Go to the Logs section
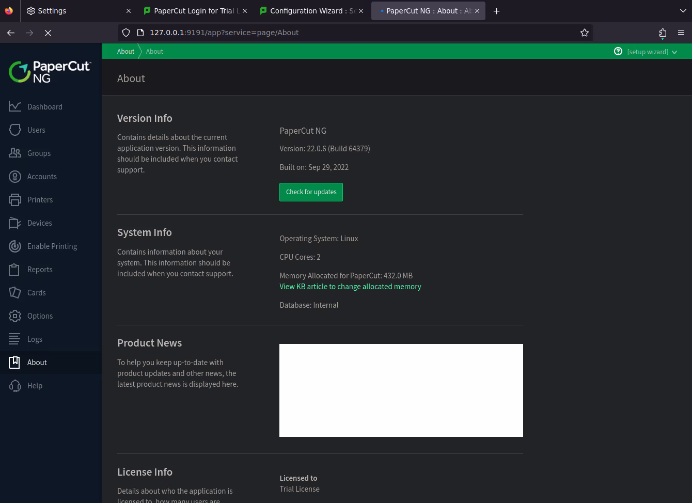This screenshot has width=692, height=503. (51, 339)
